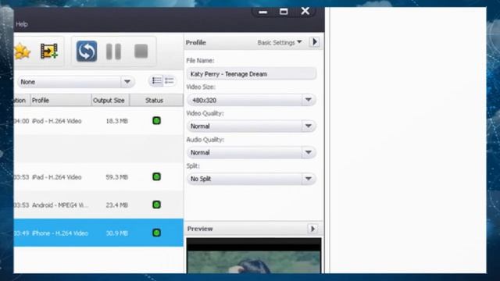Click the preview video thumbnail
The width and height of the screenshot is (500, 281).
[254, 255]
